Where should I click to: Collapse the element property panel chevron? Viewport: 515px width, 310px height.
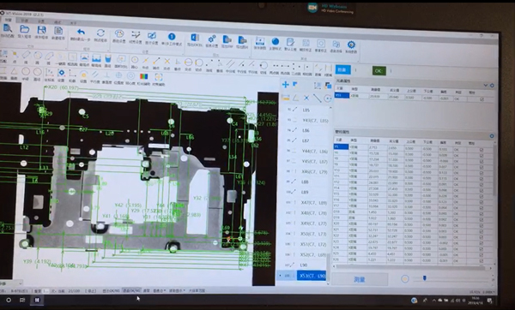pyautogui.click(x=486, y=85)
